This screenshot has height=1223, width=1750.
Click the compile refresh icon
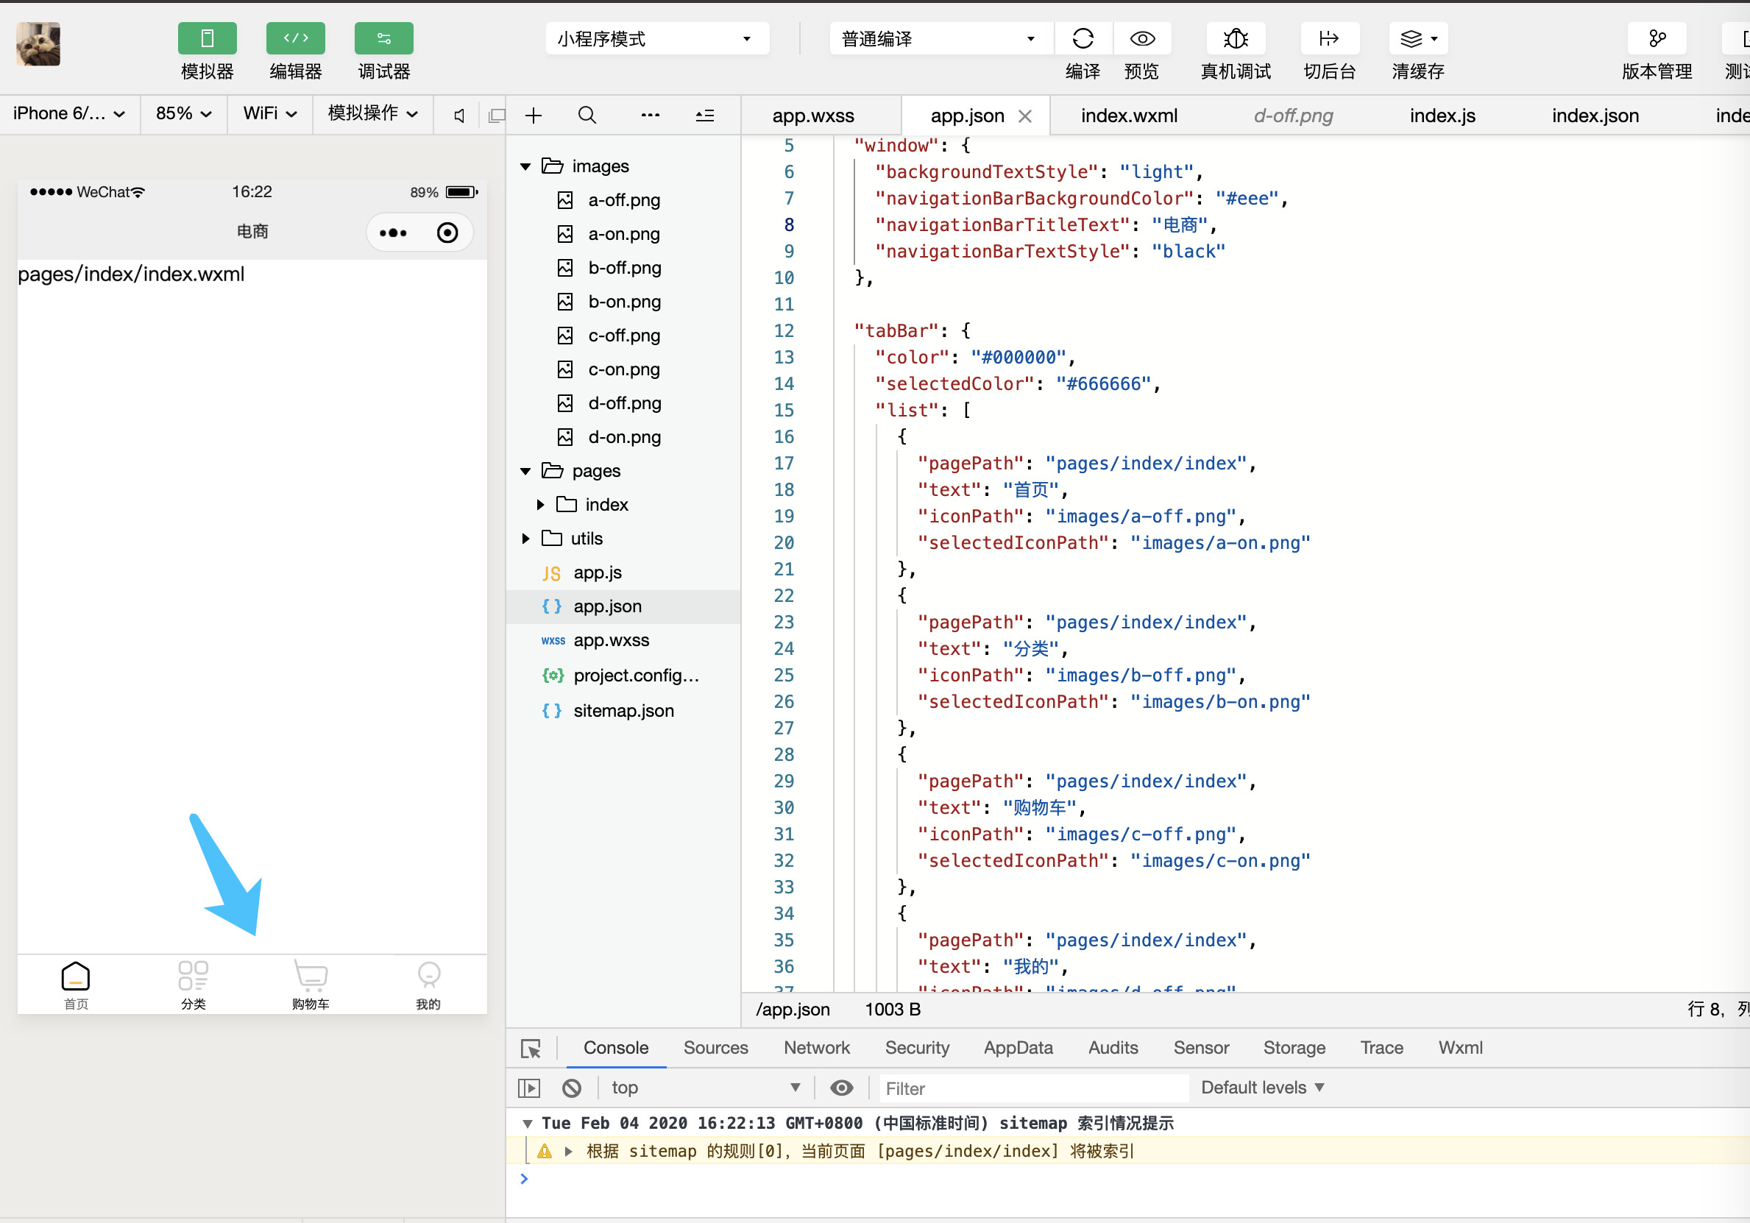[x=1083, y=39]
